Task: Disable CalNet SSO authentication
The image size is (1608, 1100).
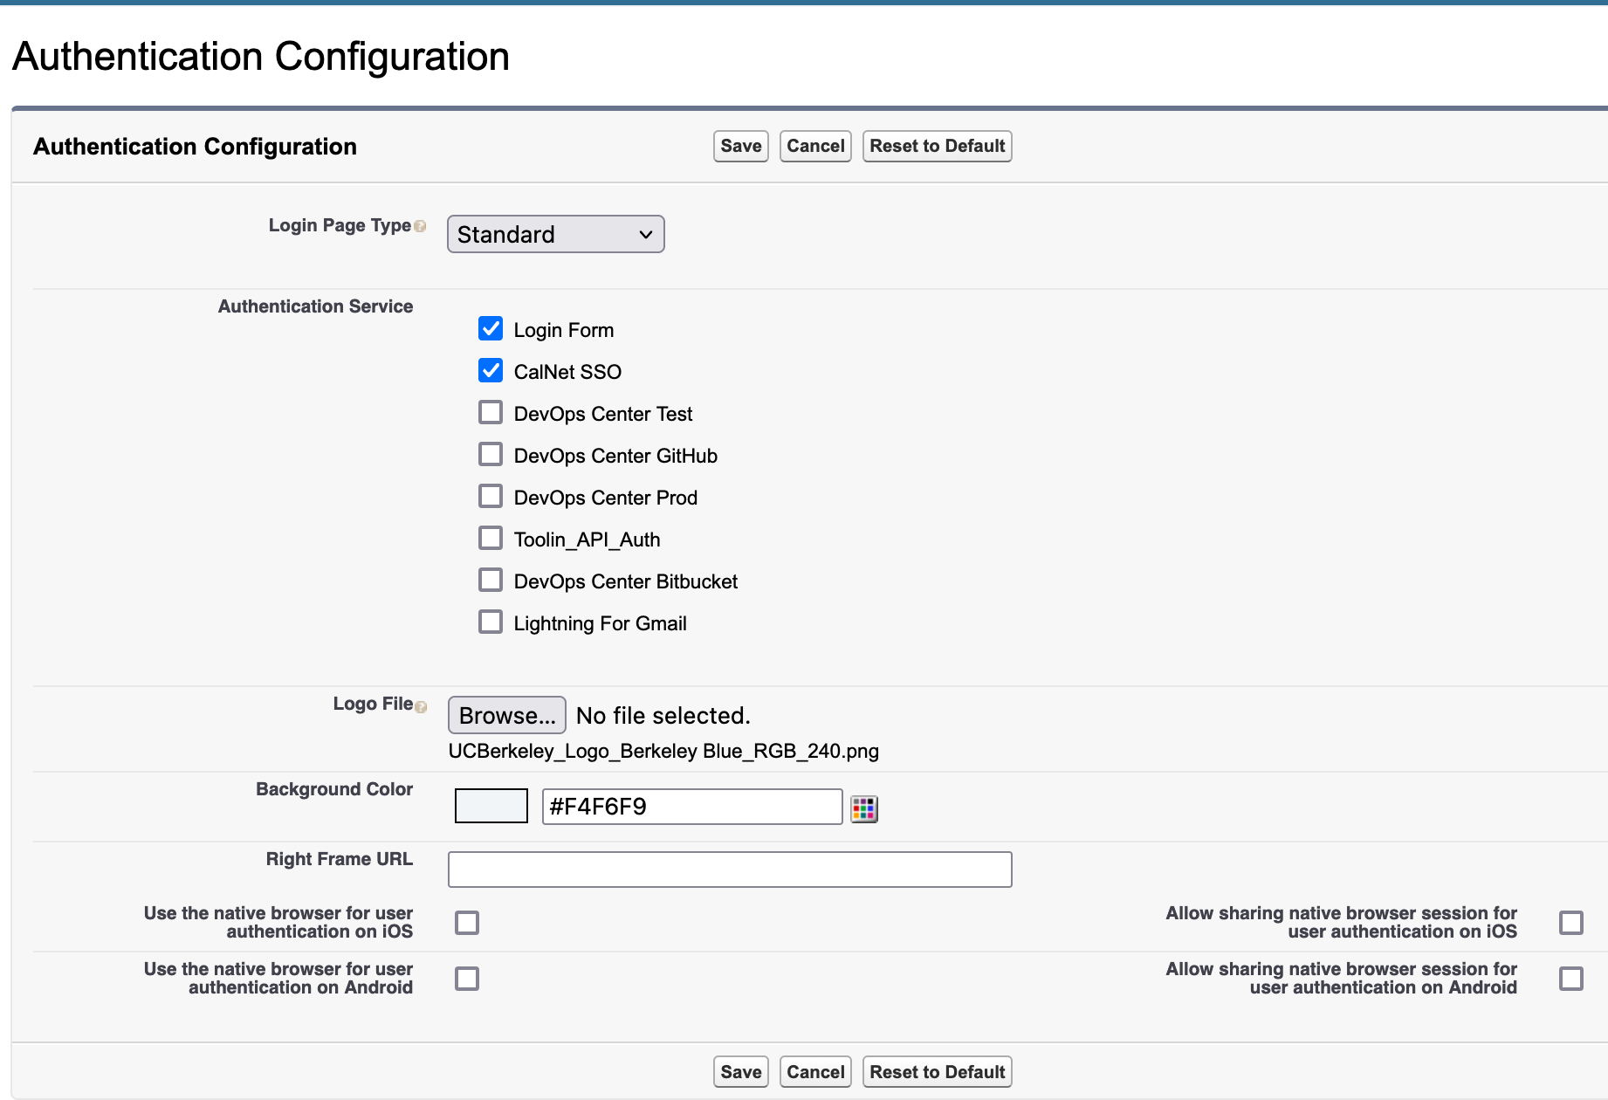Action: [491, 370]
